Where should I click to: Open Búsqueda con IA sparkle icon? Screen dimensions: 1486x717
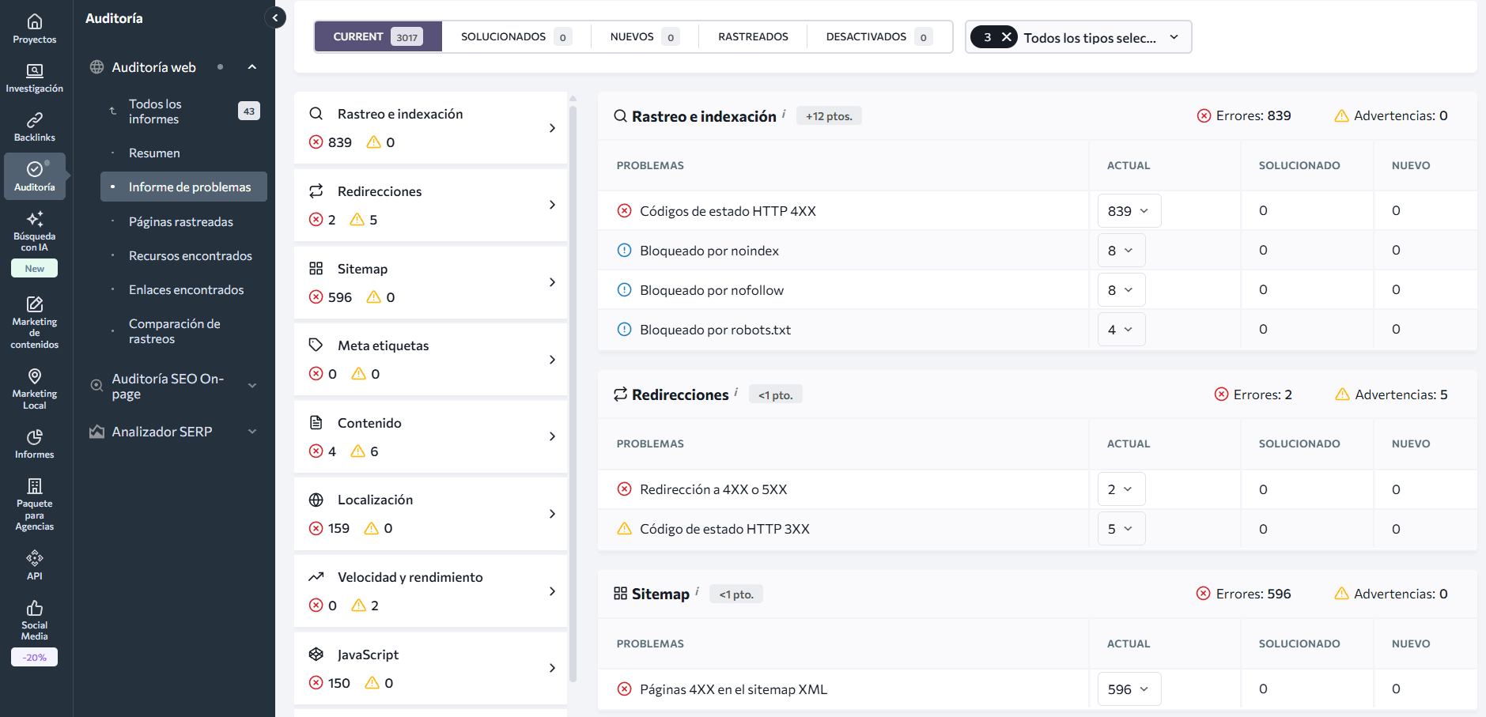pyautogui.click(x=35, y=218)
